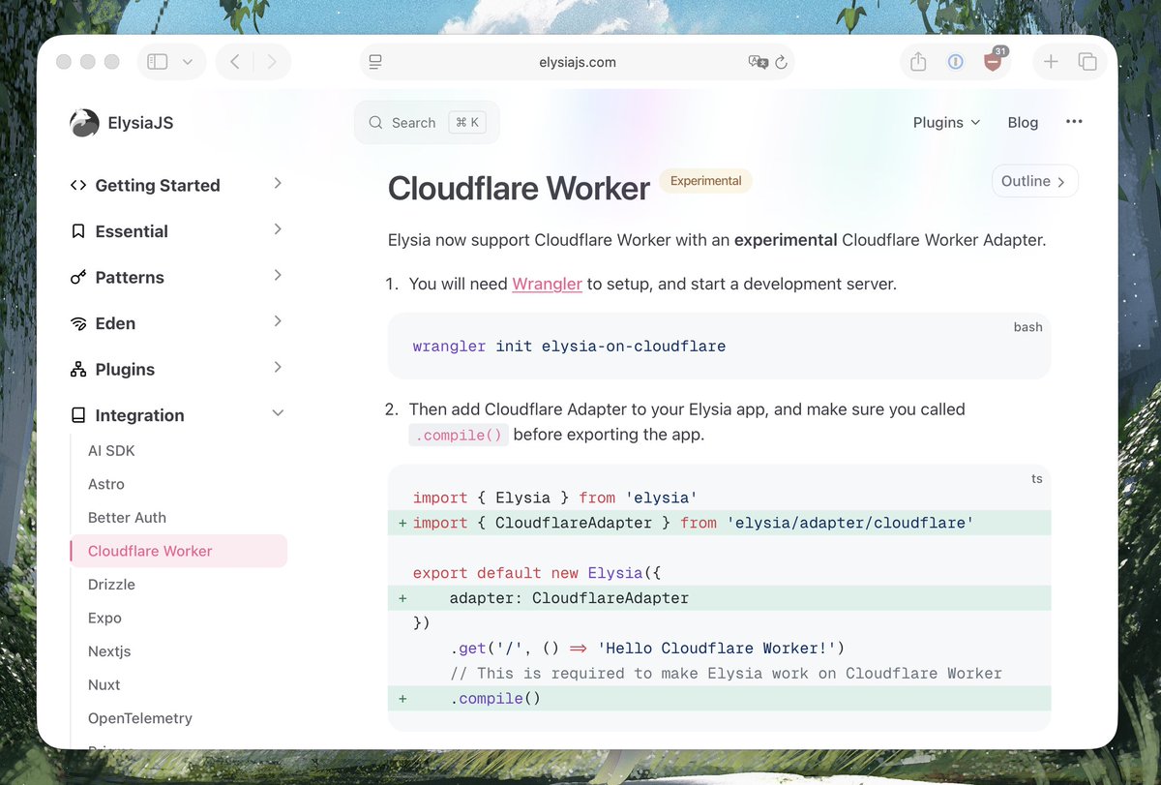1161x785 pixels.
Task: Open the Nuxt integration page
Action: point(104,684)
